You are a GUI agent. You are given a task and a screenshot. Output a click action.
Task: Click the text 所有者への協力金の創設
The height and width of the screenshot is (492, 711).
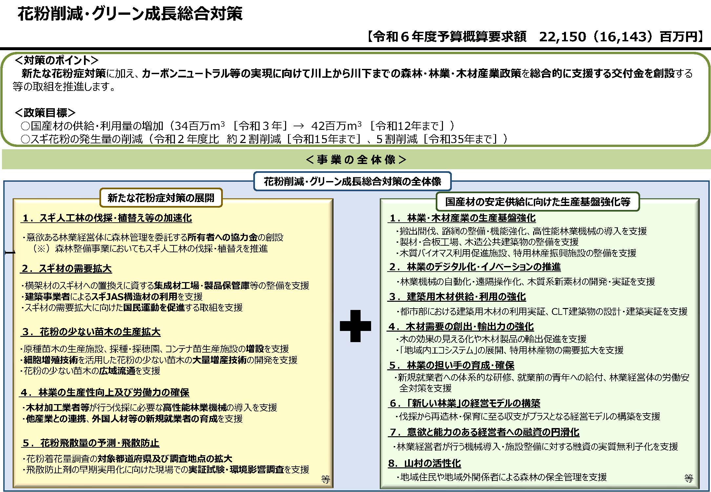click(x=235, y=237)
